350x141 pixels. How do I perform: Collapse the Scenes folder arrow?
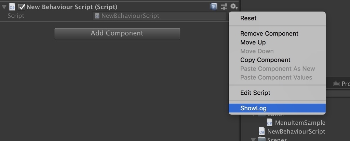253,139
